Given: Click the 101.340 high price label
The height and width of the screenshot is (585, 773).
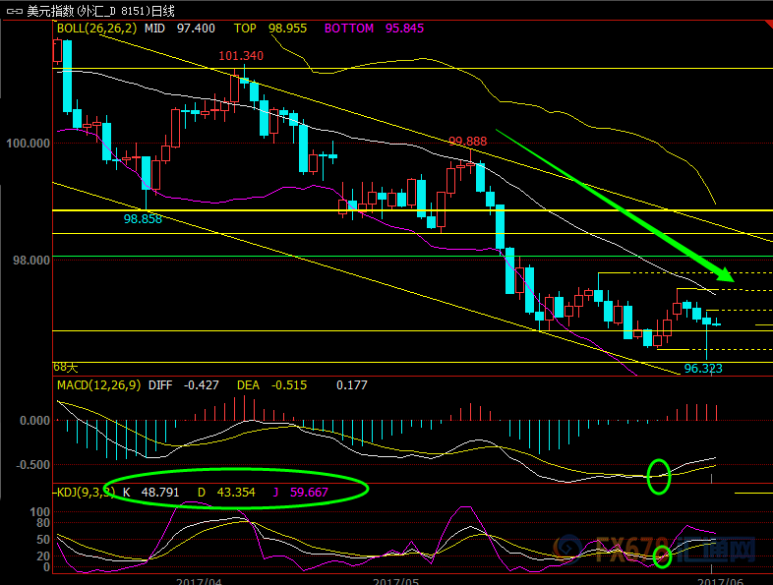Looking at the screenshot, I should [x=241, y=56].
